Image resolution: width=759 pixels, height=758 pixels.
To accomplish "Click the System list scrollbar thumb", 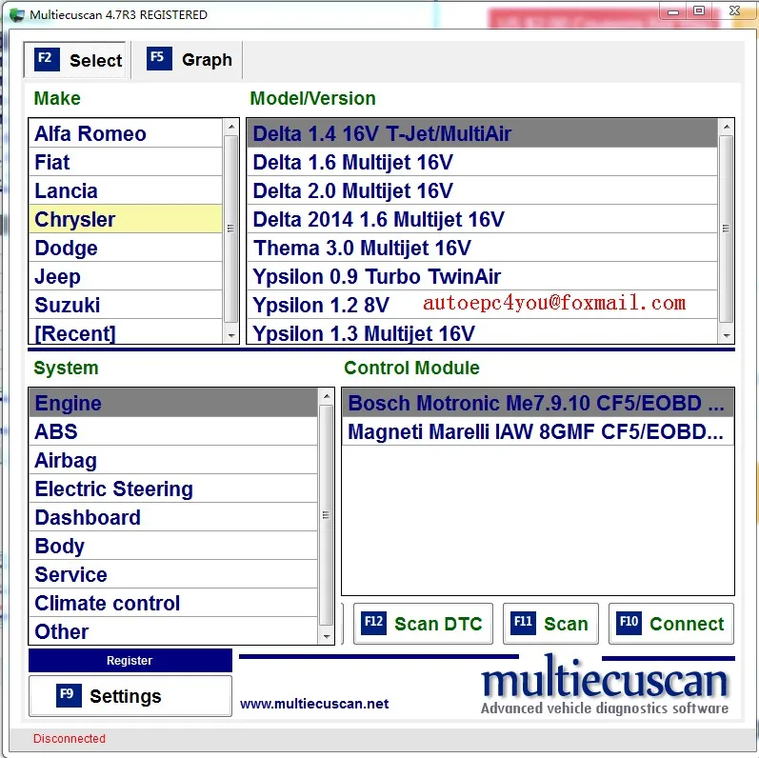I will 327,515.
